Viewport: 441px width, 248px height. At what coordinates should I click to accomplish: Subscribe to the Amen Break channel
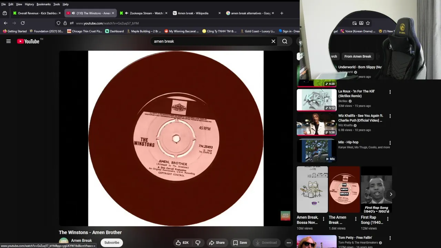coord(112,242)
